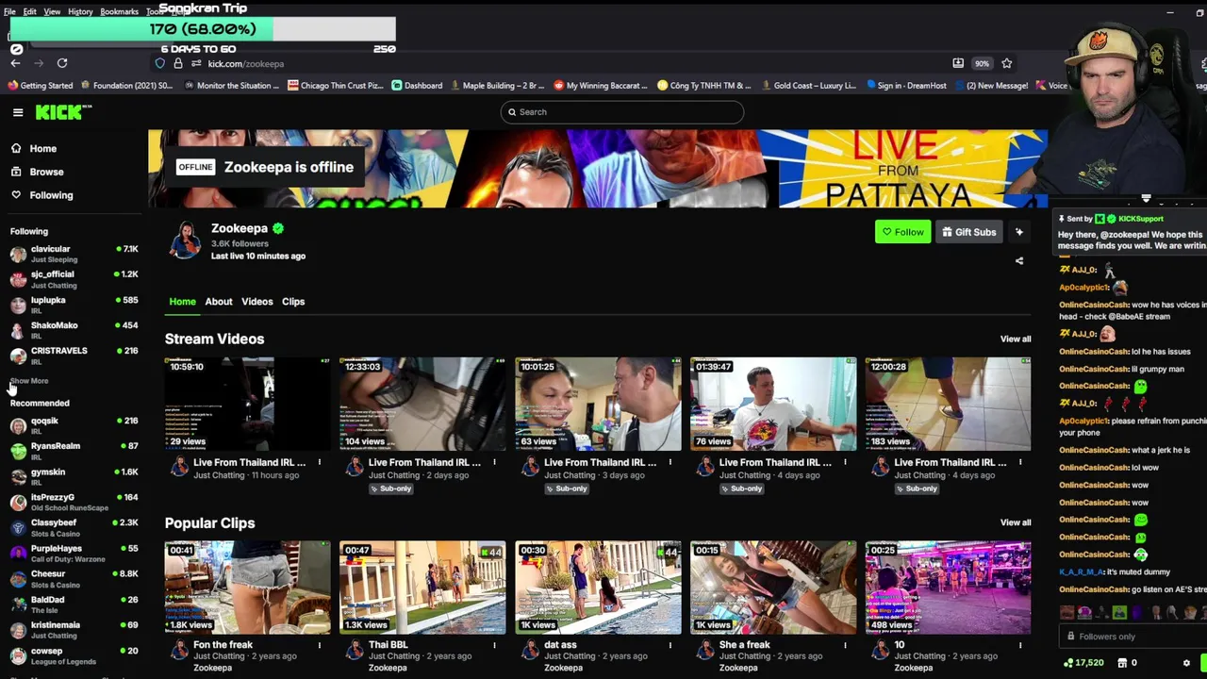Reload the kick.com page
Viewport: 1207px width, 679px height.
62,63
